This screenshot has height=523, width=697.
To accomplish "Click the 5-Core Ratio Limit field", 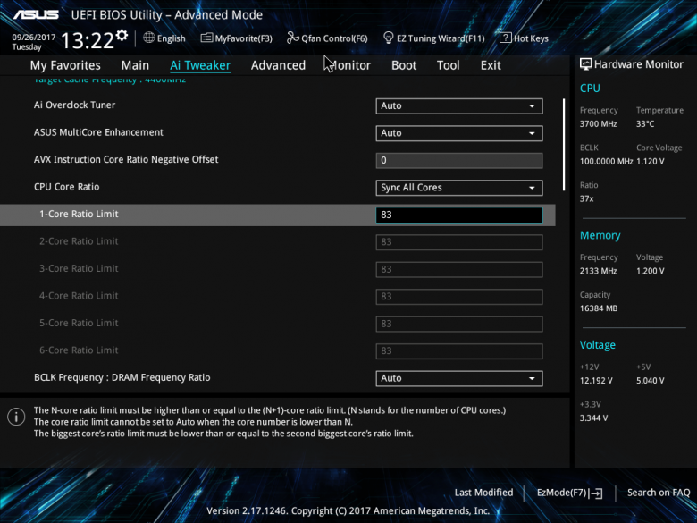I will (x=459, y=324).
